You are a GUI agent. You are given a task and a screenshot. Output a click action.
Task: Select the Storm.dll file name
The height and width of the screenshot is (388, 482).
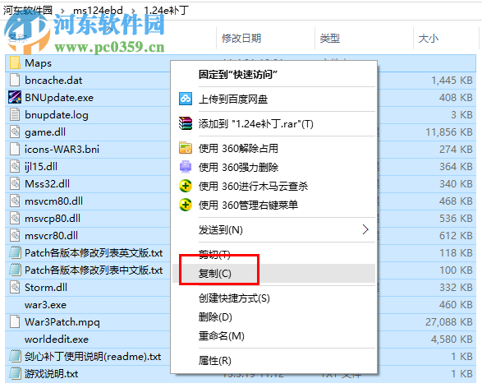coord(46,288)
